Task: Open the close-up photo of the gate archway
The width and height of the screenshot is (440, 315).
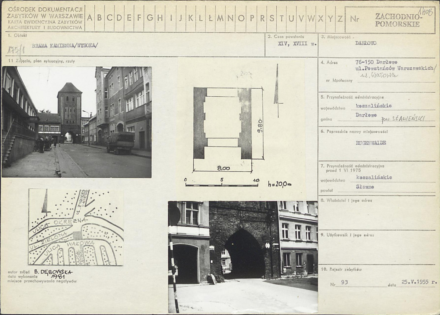Action: pos(243,256)
